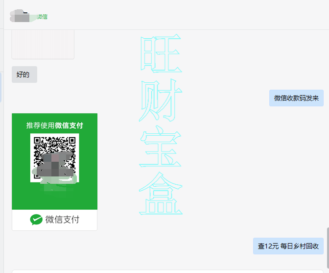329x273 pixels.
Task: Click the 推荐使用微信支付 heading text
Action: [54, 125]
